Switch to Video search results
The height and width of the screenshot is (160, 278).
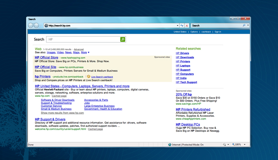click(x=60, y=52)
